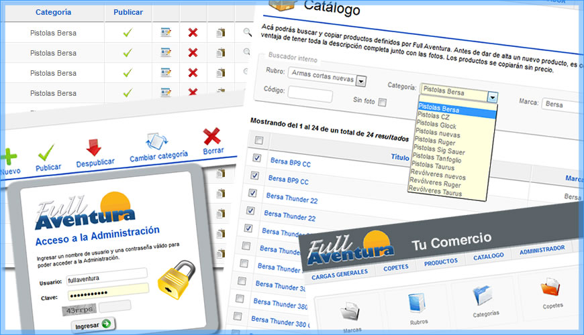This screenshot has height=335, width=584.
Task: Pick Revólveres nuevos from the category list
Action: point(438,174)
